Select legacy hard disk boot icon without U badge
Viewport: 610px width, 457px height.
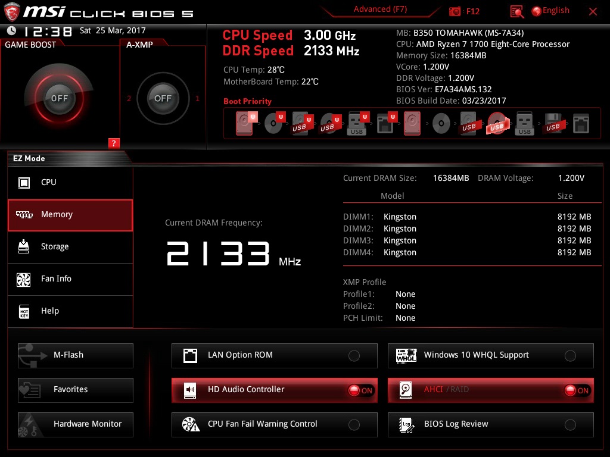[x=412, y=123]
